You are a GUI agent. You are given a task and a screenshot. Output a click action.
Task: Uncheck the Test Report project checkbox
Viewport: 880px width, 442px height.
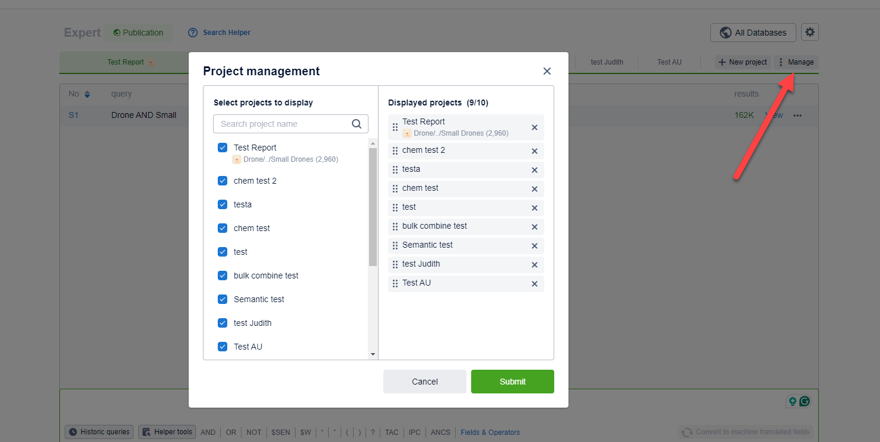[x=223, y=148]
